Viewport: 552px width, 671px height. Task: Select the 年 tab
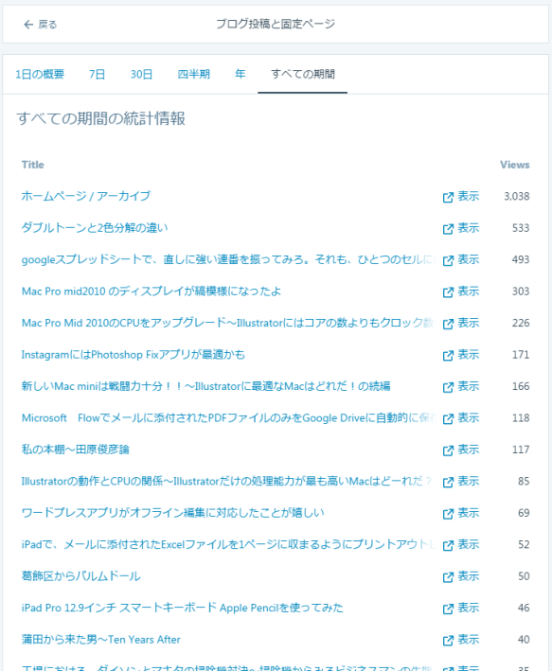tap(240, 74)
